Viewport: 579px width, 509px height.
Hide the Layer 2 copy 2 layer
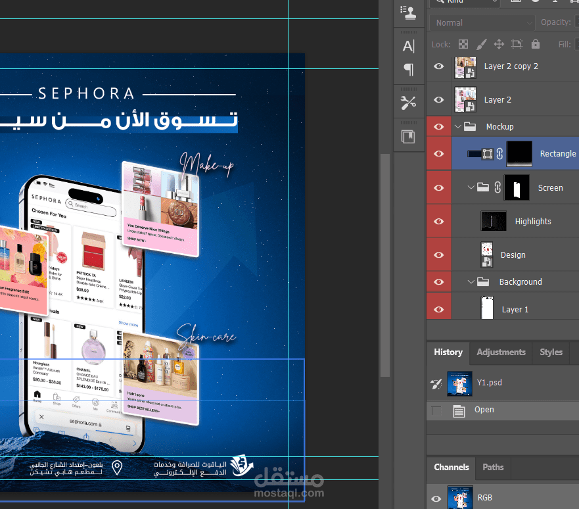click(438, 66)
